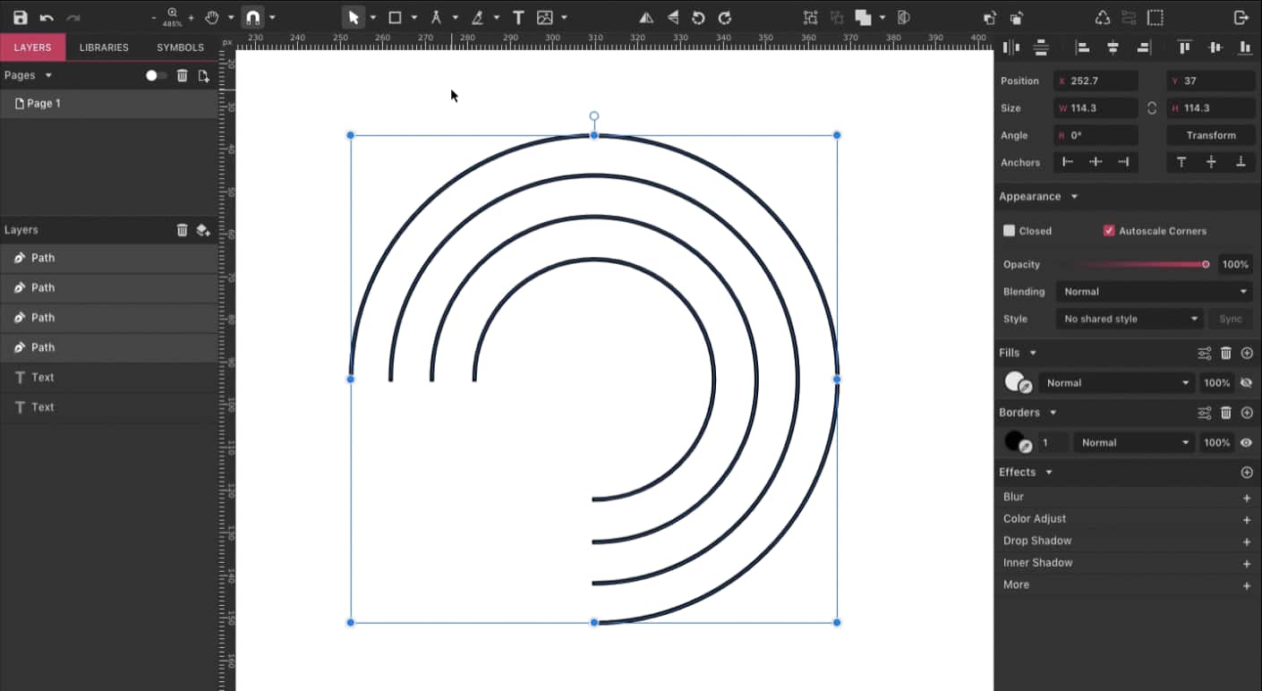Rotate the selection counterclockwise
The height and width of the screenshot is (691, 1262).
[x=699, y=17]
